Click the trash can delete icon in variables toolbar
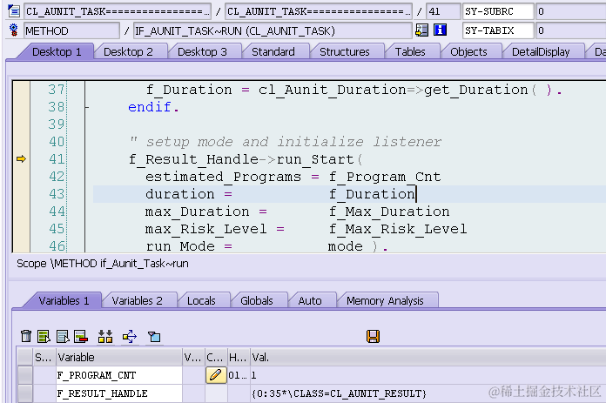 pos(26,336)
